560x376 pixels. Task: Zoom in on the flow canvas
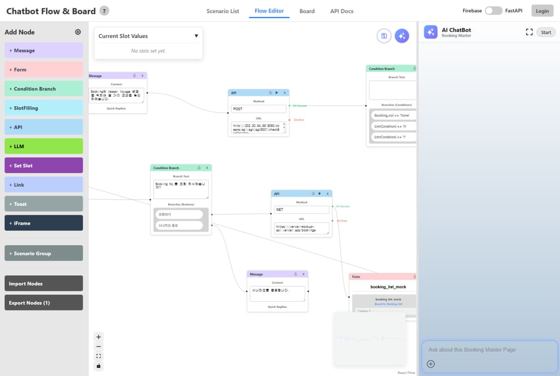98,337
